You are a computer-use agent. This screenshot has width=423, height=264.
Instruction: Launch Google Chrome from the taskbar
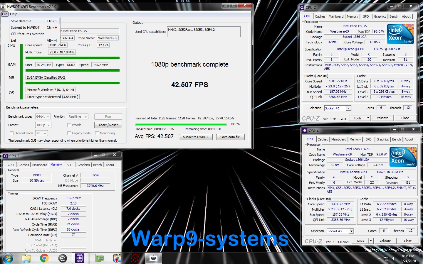[x=44, y=258]
